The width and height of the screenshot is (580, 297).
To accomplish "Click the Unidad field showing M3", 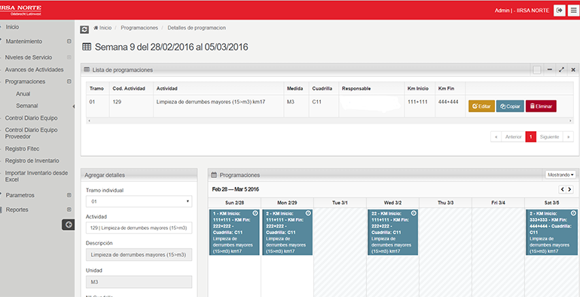I will [x=139, y=282].
